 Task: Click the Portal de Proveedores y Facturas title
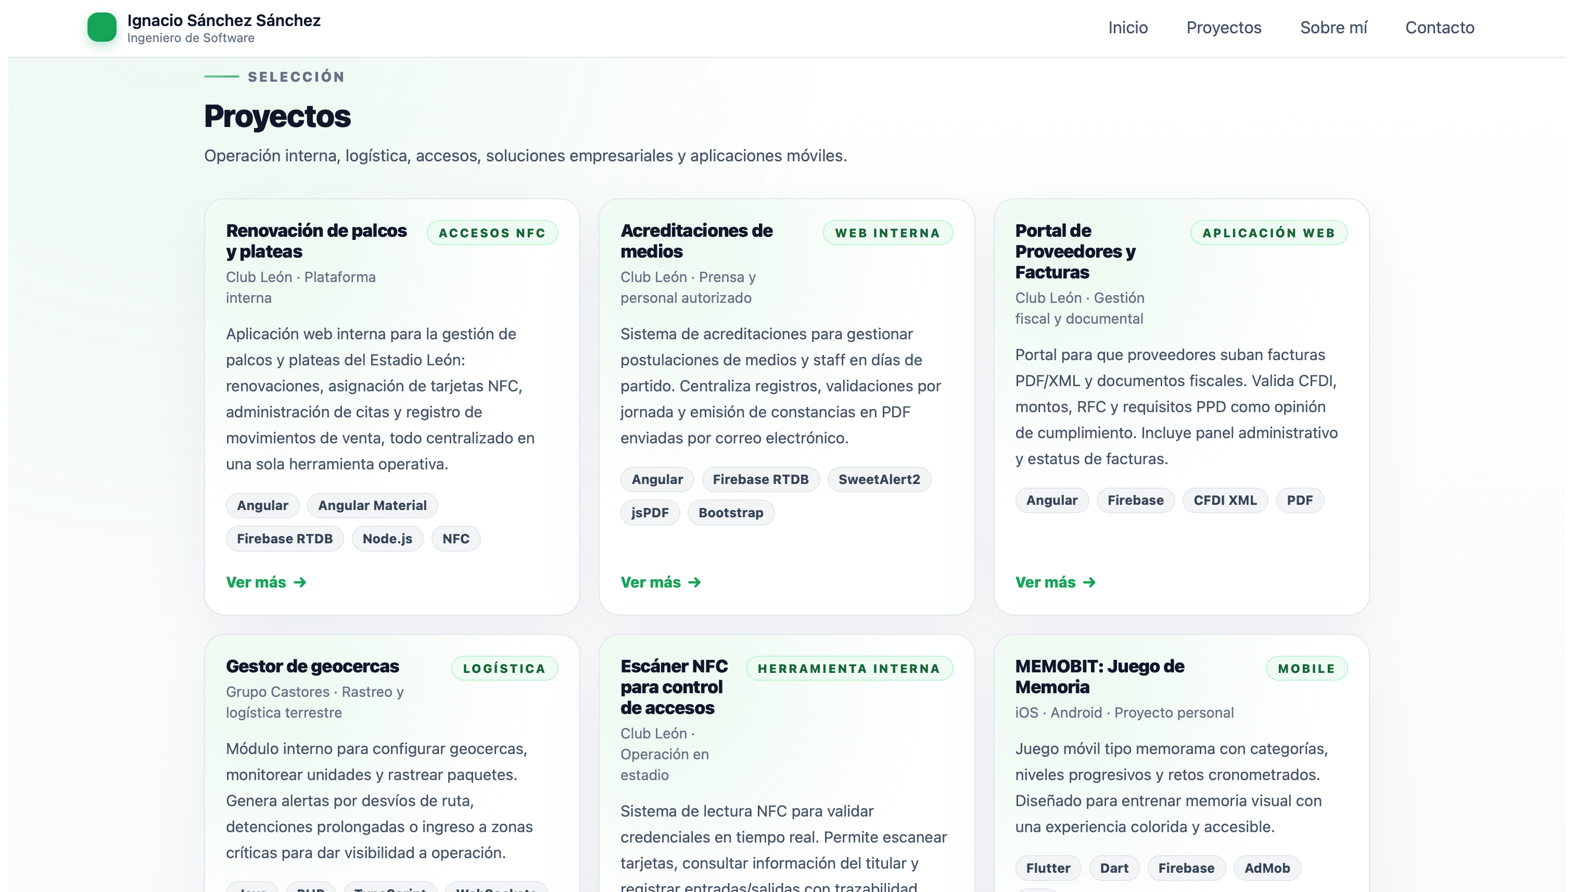tap(1075, 251)
